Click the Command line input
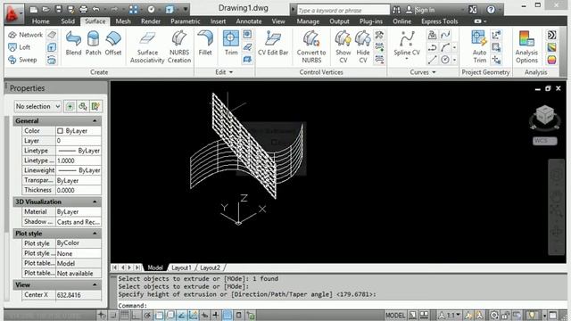 (339, 305)
